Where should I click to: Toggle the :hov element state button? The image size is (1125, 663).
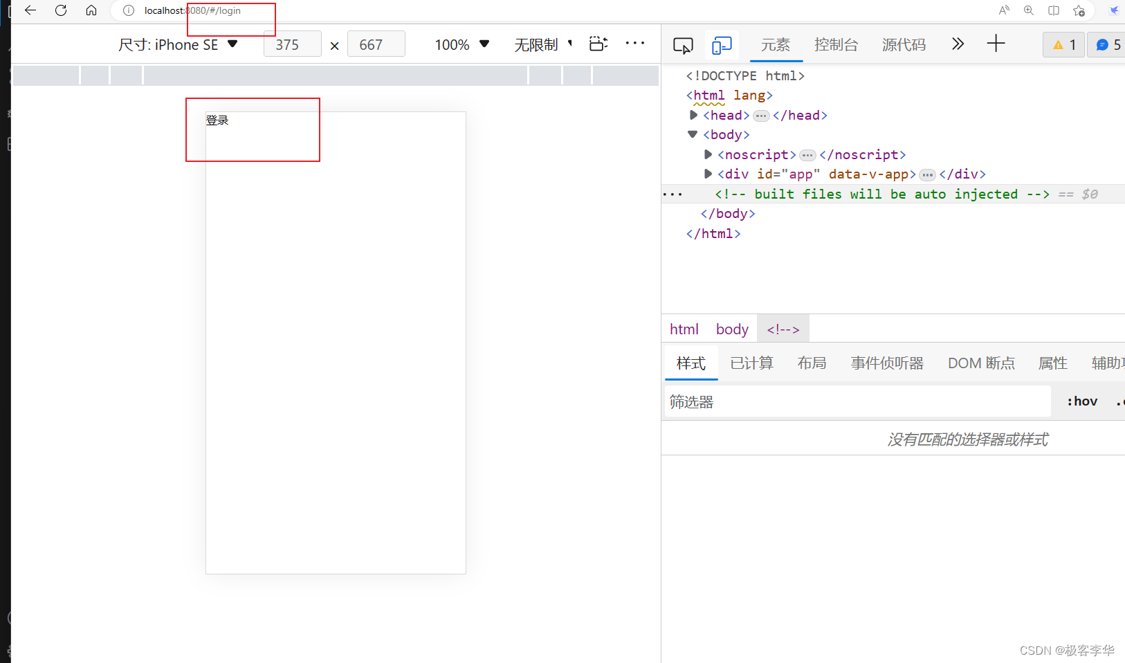[x=1082, y=401]
